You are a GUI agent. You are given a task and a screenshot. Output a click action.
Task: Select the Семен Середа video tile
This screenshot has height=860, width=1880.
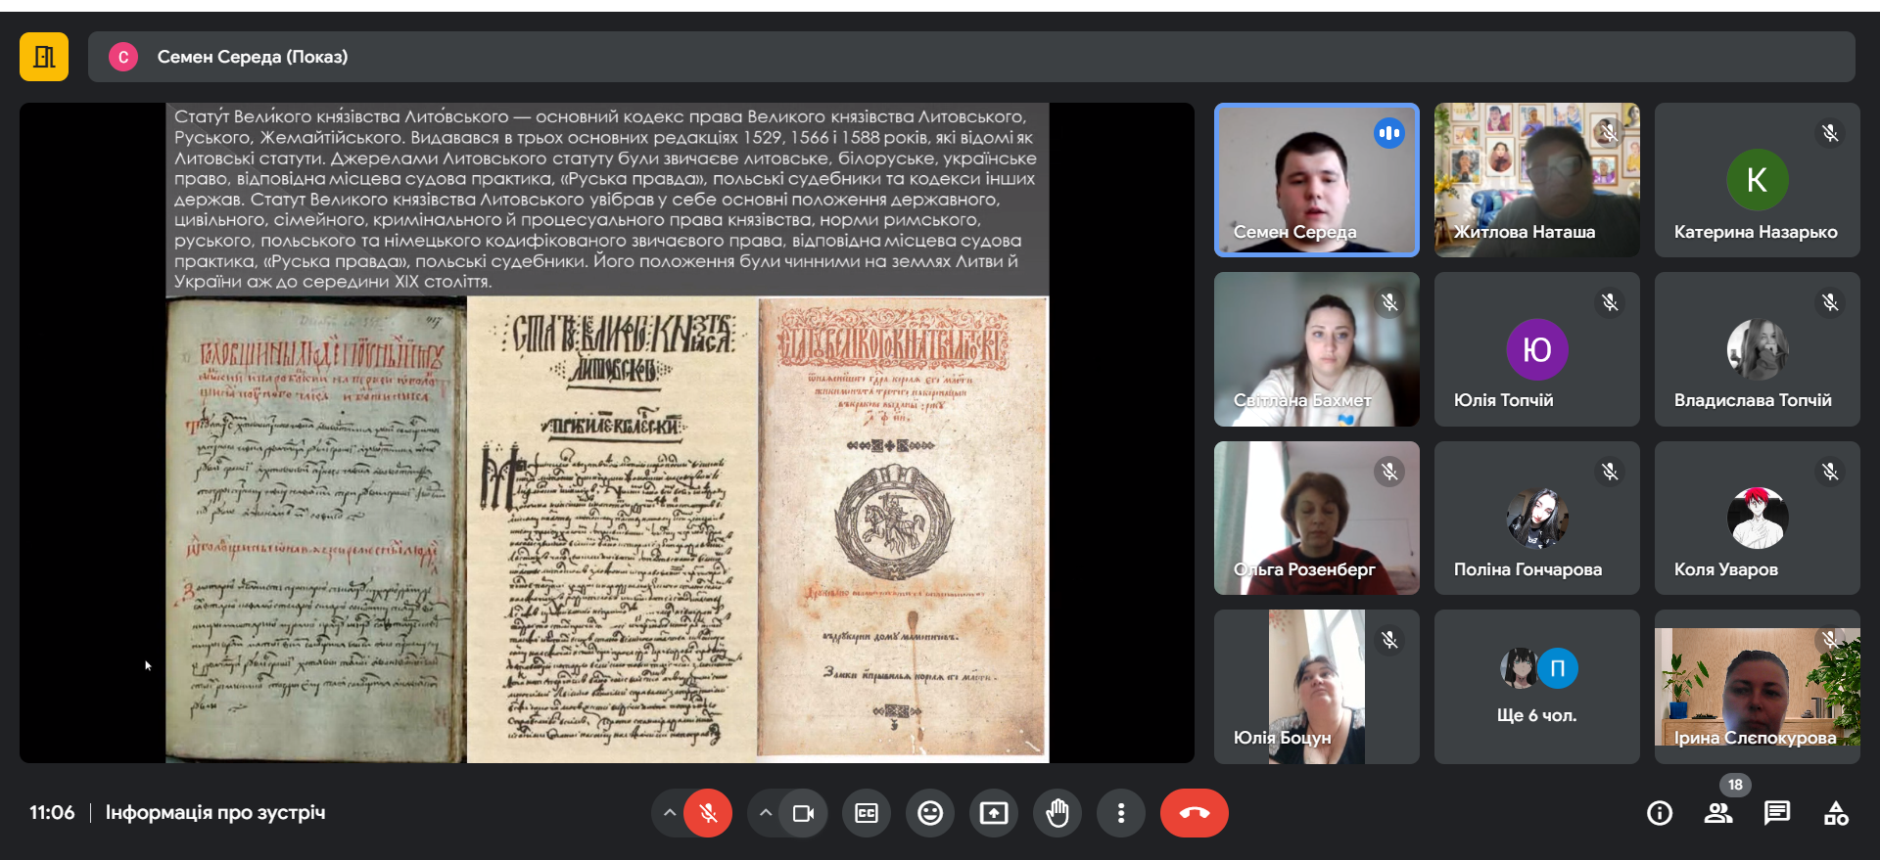tap(1316, 180)
